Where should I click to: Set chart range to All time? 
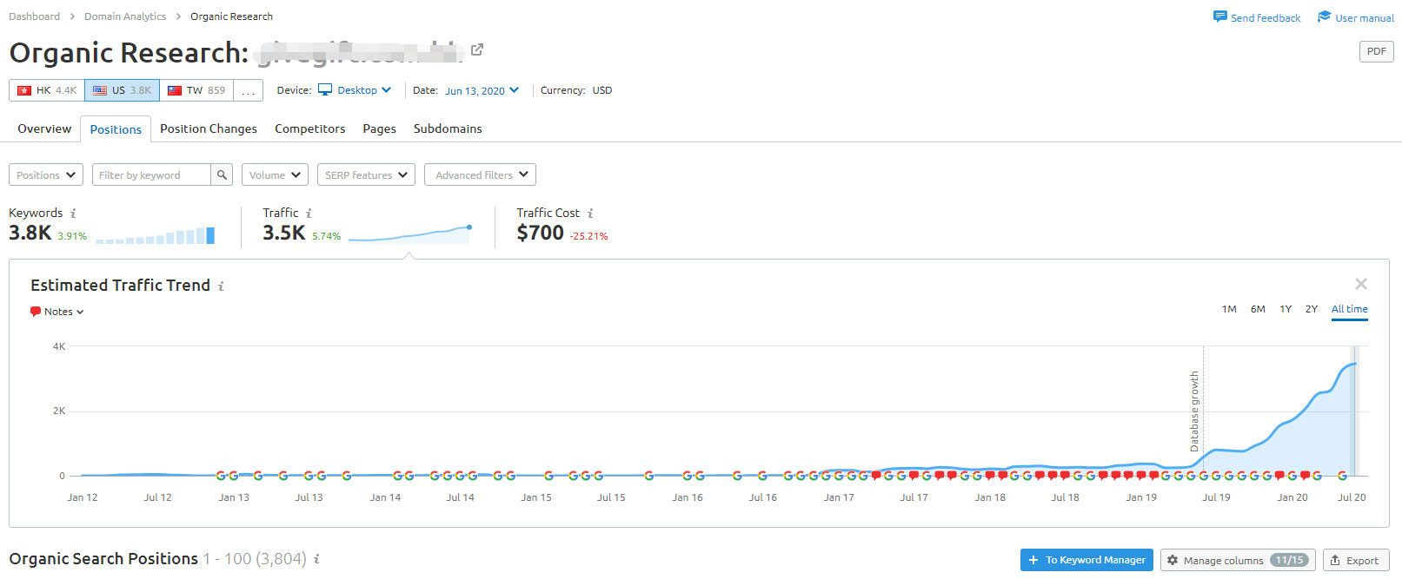coord(1350,309)
